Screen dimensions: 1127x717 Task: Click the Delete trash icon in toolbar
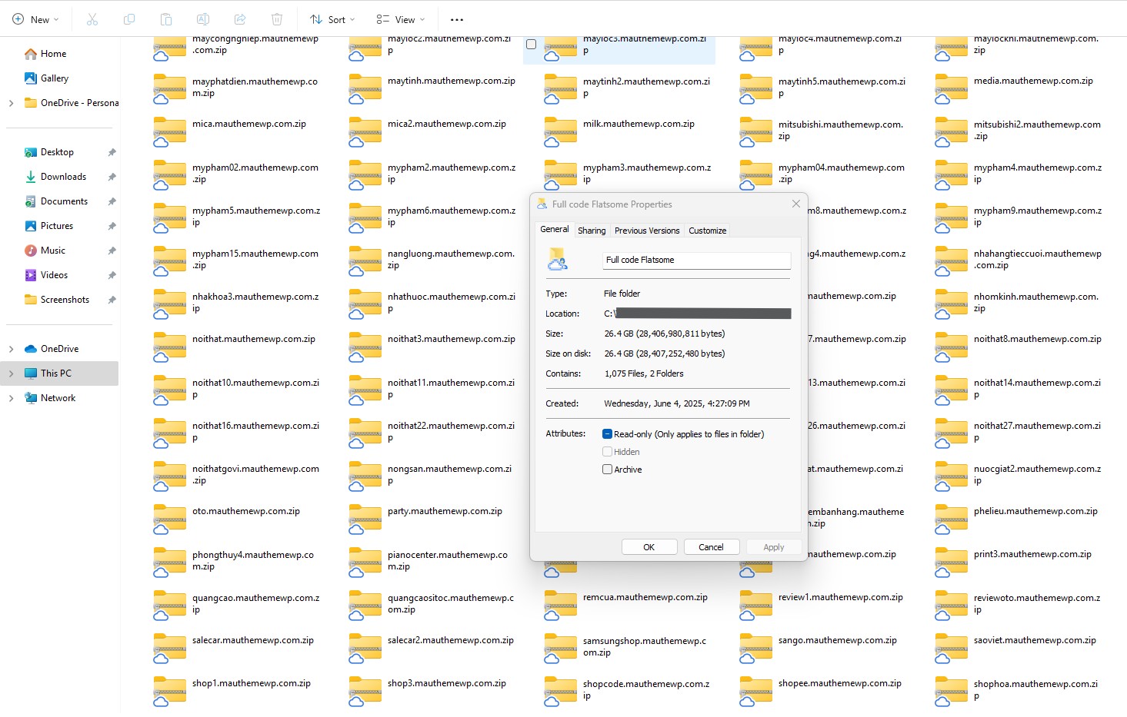[277, 19]
